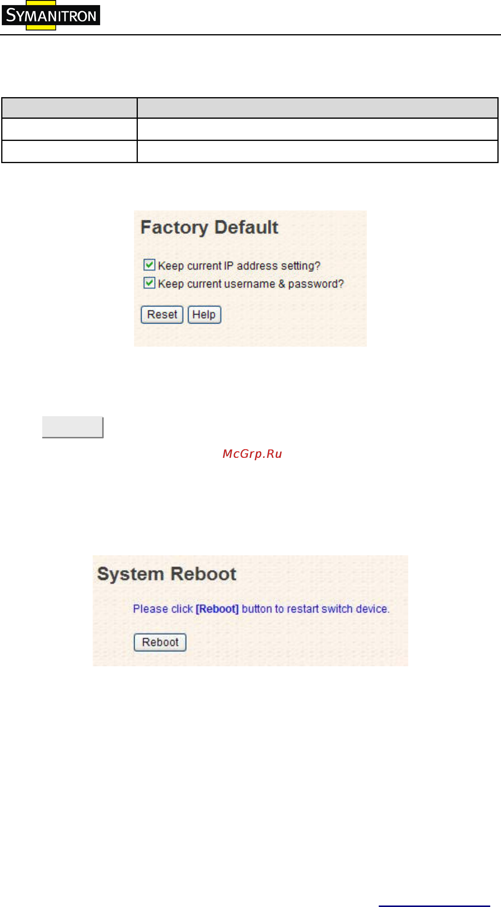Click the wide right gray table header cell
501x907 pixels.
click(x=317, y=108)
